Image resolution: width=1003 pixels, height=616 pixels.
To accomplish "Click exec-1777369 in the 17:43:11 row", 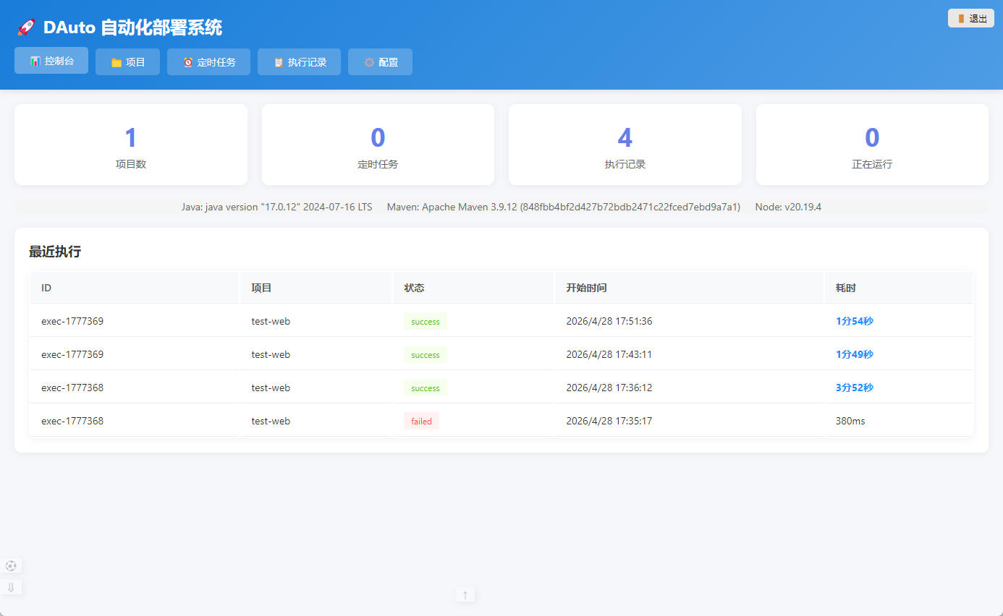I will coord(72,354).
